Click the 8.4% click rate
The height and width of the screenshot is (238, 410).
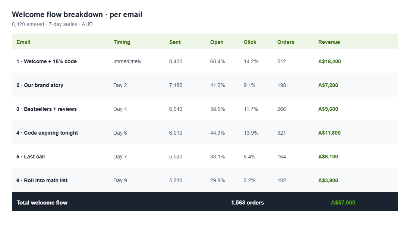(250, 157)
